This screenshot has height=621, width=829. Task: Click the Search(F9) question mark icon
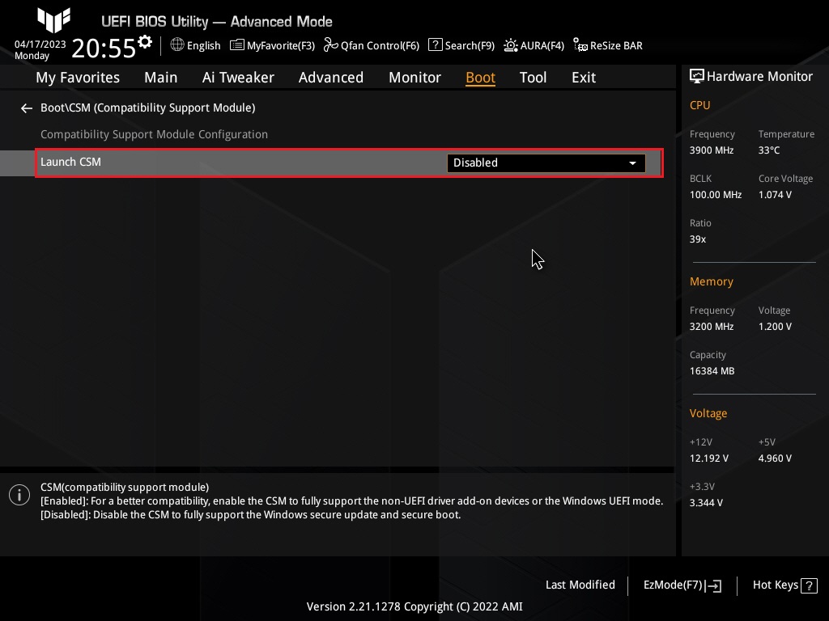(435, 45)
